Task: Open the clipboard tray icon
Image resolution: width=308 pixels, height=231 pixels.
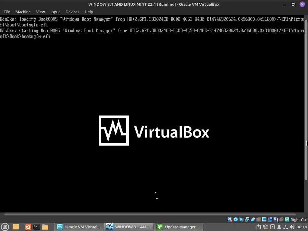Action: click(259, 227)
